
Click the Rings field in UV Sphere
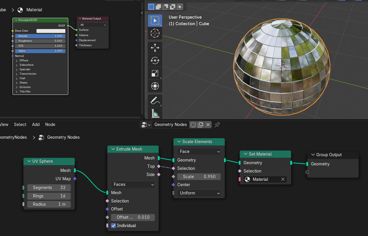pyautogui.click(x=49, y=196)
